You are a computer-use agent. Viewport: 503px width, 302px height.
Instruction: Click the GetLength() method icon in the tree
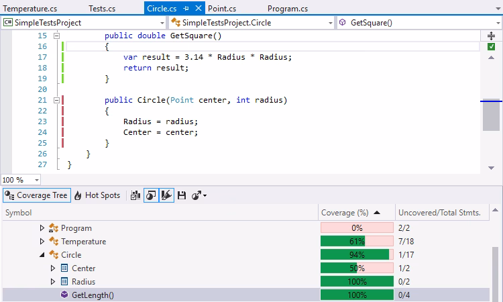(x=64, y=295)
